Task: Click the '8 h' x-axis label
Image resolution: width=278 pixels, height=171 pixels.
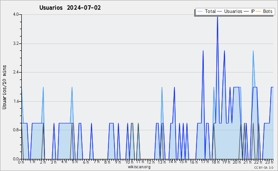Action: click(107, 162)
